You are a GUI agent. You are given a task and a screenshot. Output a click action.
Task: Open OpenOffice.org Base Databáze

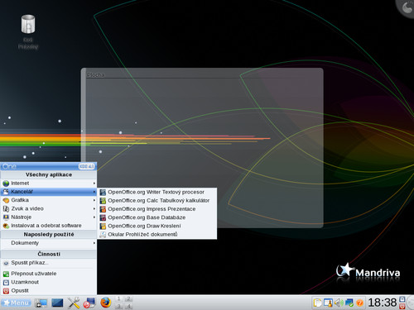[156, 217]
